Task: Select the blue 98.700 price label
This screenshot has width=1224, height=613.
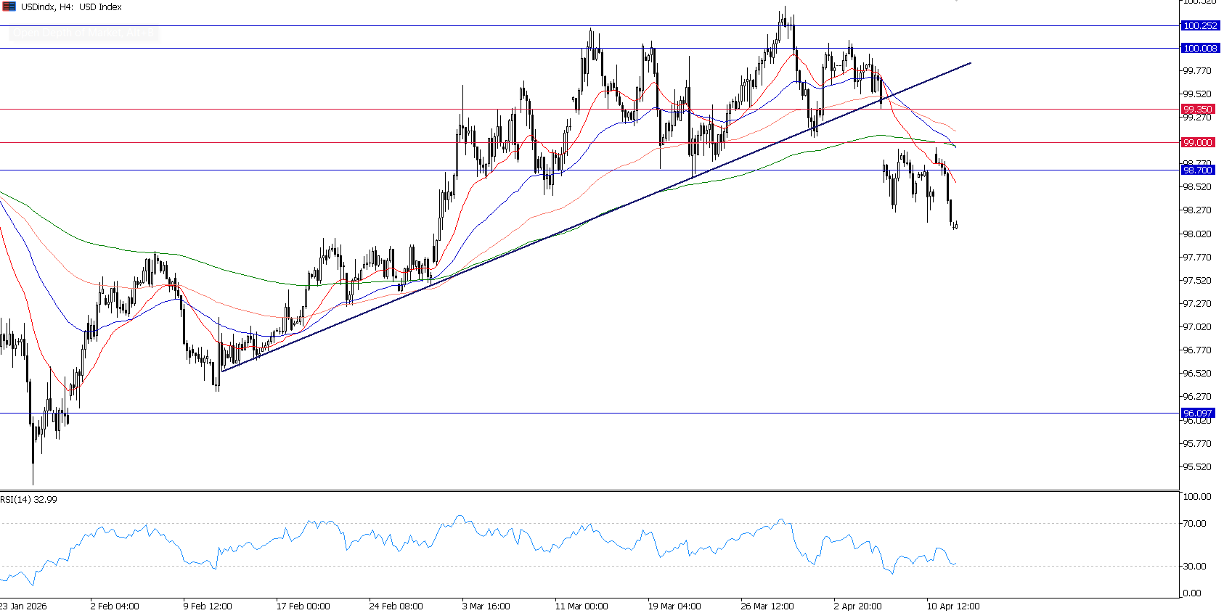Action: (x=1198, y=170)
